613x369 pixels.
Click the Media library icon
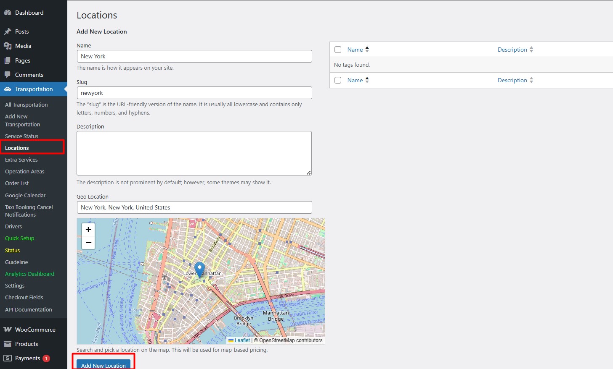pyautogui.click(x=8, y=46)
